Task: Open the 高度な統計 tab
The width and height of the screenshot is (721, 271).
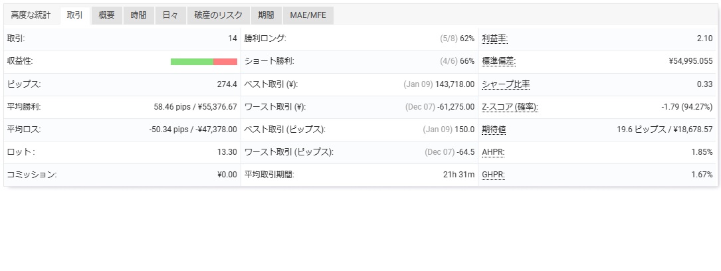Action: click(x=31, y=15)
